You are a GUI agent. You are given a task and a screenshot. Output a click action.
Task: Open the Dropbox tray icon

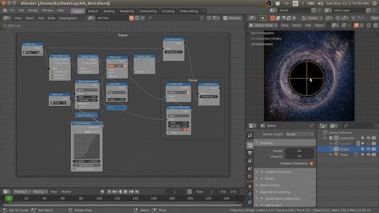click(278, 4)
